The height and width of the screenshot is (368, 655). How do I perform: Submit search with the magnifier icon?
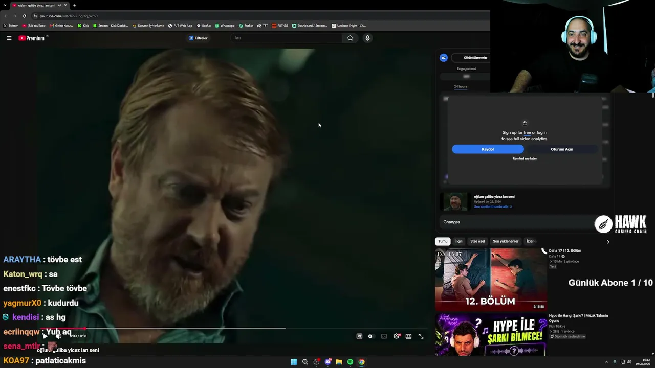[x=350, y=38]
